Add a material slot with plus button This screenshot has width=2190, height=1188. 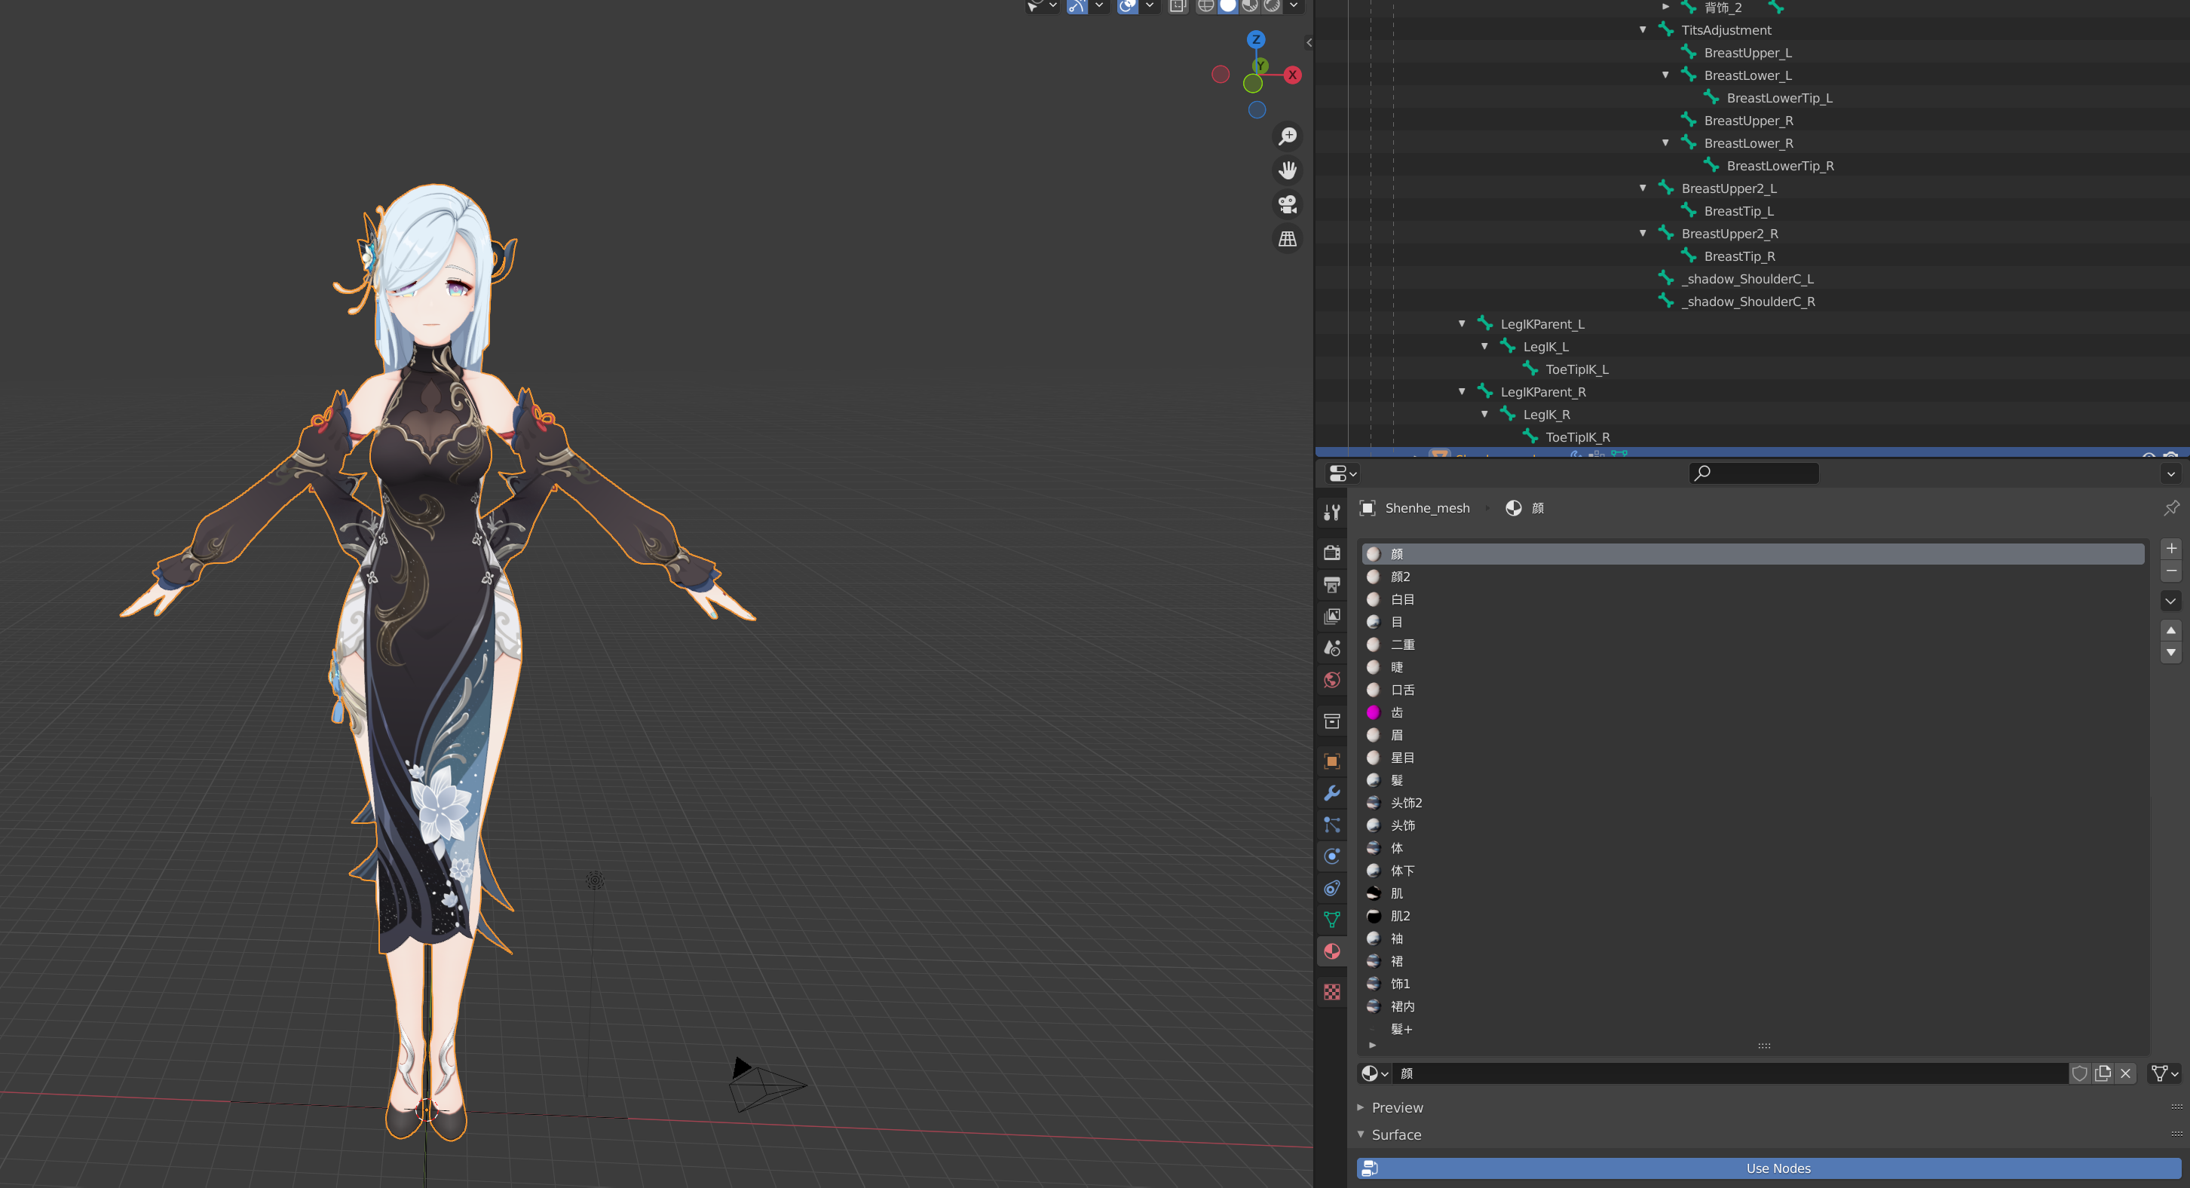coord(2170,548)
